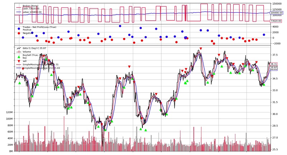Click the 20M volume axis label

pos(10,145)
